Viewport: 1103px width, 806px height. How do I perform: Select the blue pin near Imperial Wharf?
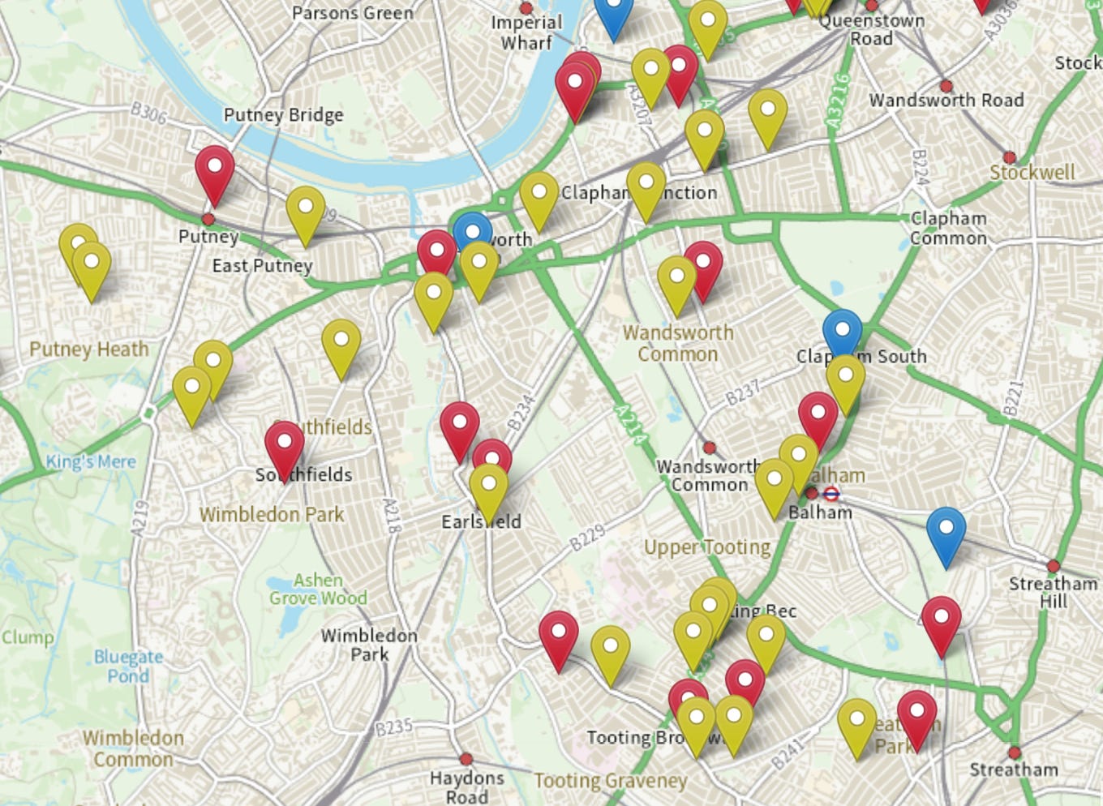[x=614, y=16]
